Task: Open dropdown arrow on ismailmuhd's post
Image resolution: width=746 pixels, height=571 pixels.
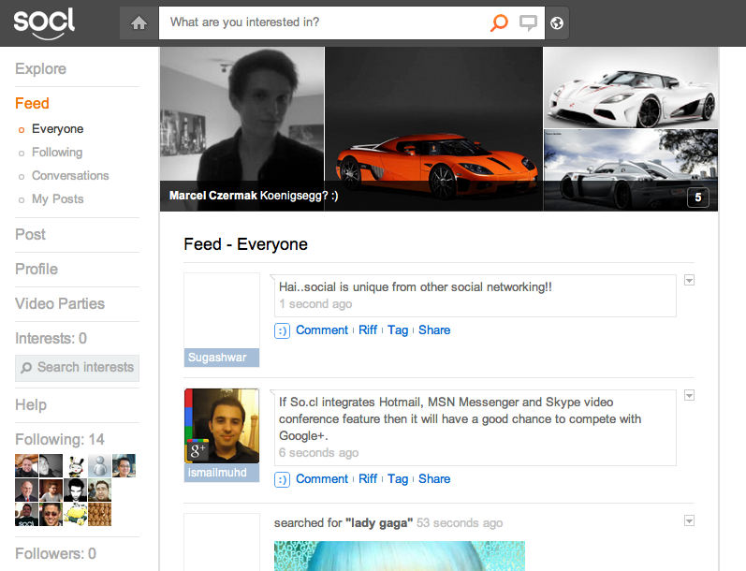Action: click(x=690, y=396)
